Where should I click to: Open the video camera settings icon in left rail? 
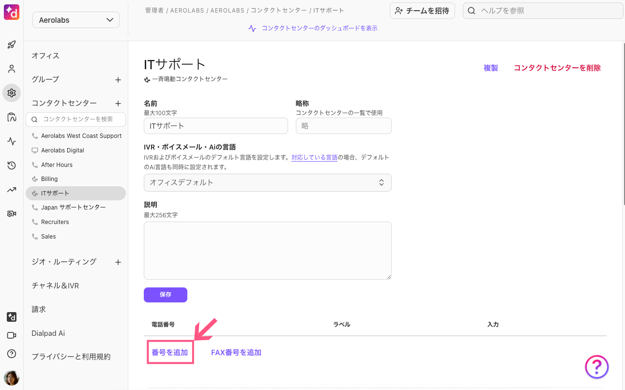pyautogui.click(x=12, y=214)
